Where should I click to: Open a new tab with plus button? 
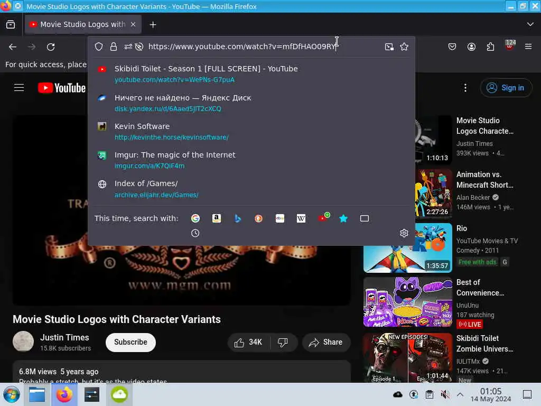point(153,24)
